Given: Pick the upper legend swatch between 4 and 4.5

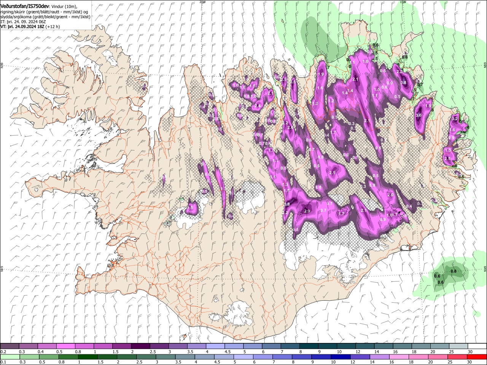Looking at the screenshot, I should 215,346.
